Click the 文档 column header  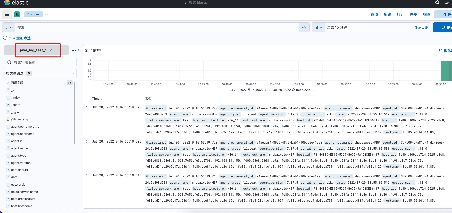tap(148, 99)
